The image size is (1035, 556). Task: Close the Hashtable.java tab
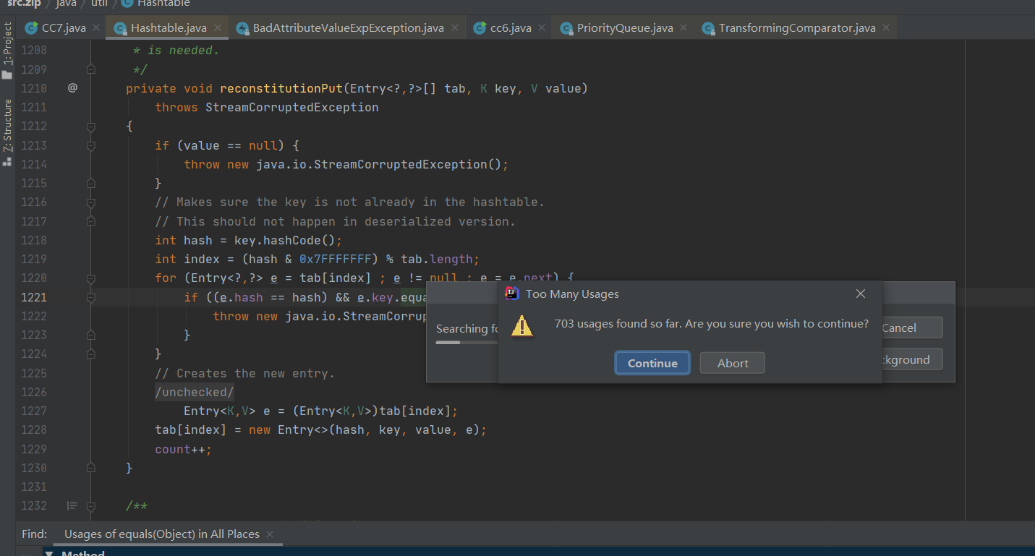[x=216, y=28]
